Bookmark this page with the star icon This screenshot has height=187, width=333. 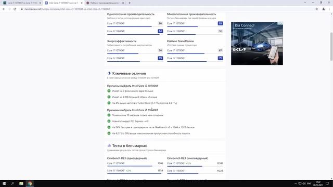pyautogui.click(x=317, y=9)
